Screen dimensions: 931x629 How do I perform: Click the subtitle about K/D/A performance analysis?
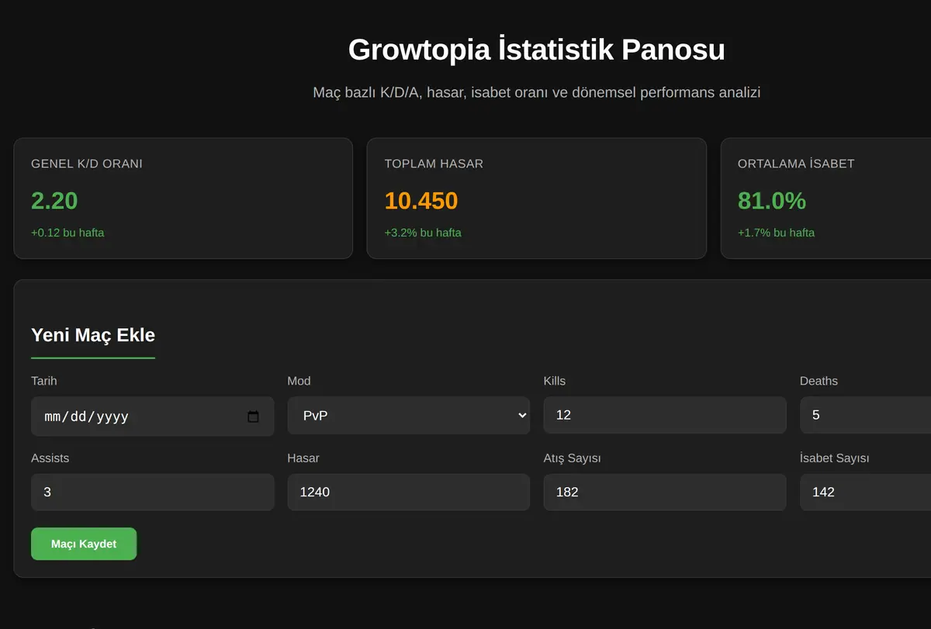coord(537,93)
